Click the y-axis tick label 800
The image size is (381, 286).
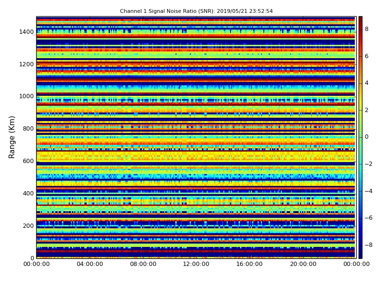[28, 129]
